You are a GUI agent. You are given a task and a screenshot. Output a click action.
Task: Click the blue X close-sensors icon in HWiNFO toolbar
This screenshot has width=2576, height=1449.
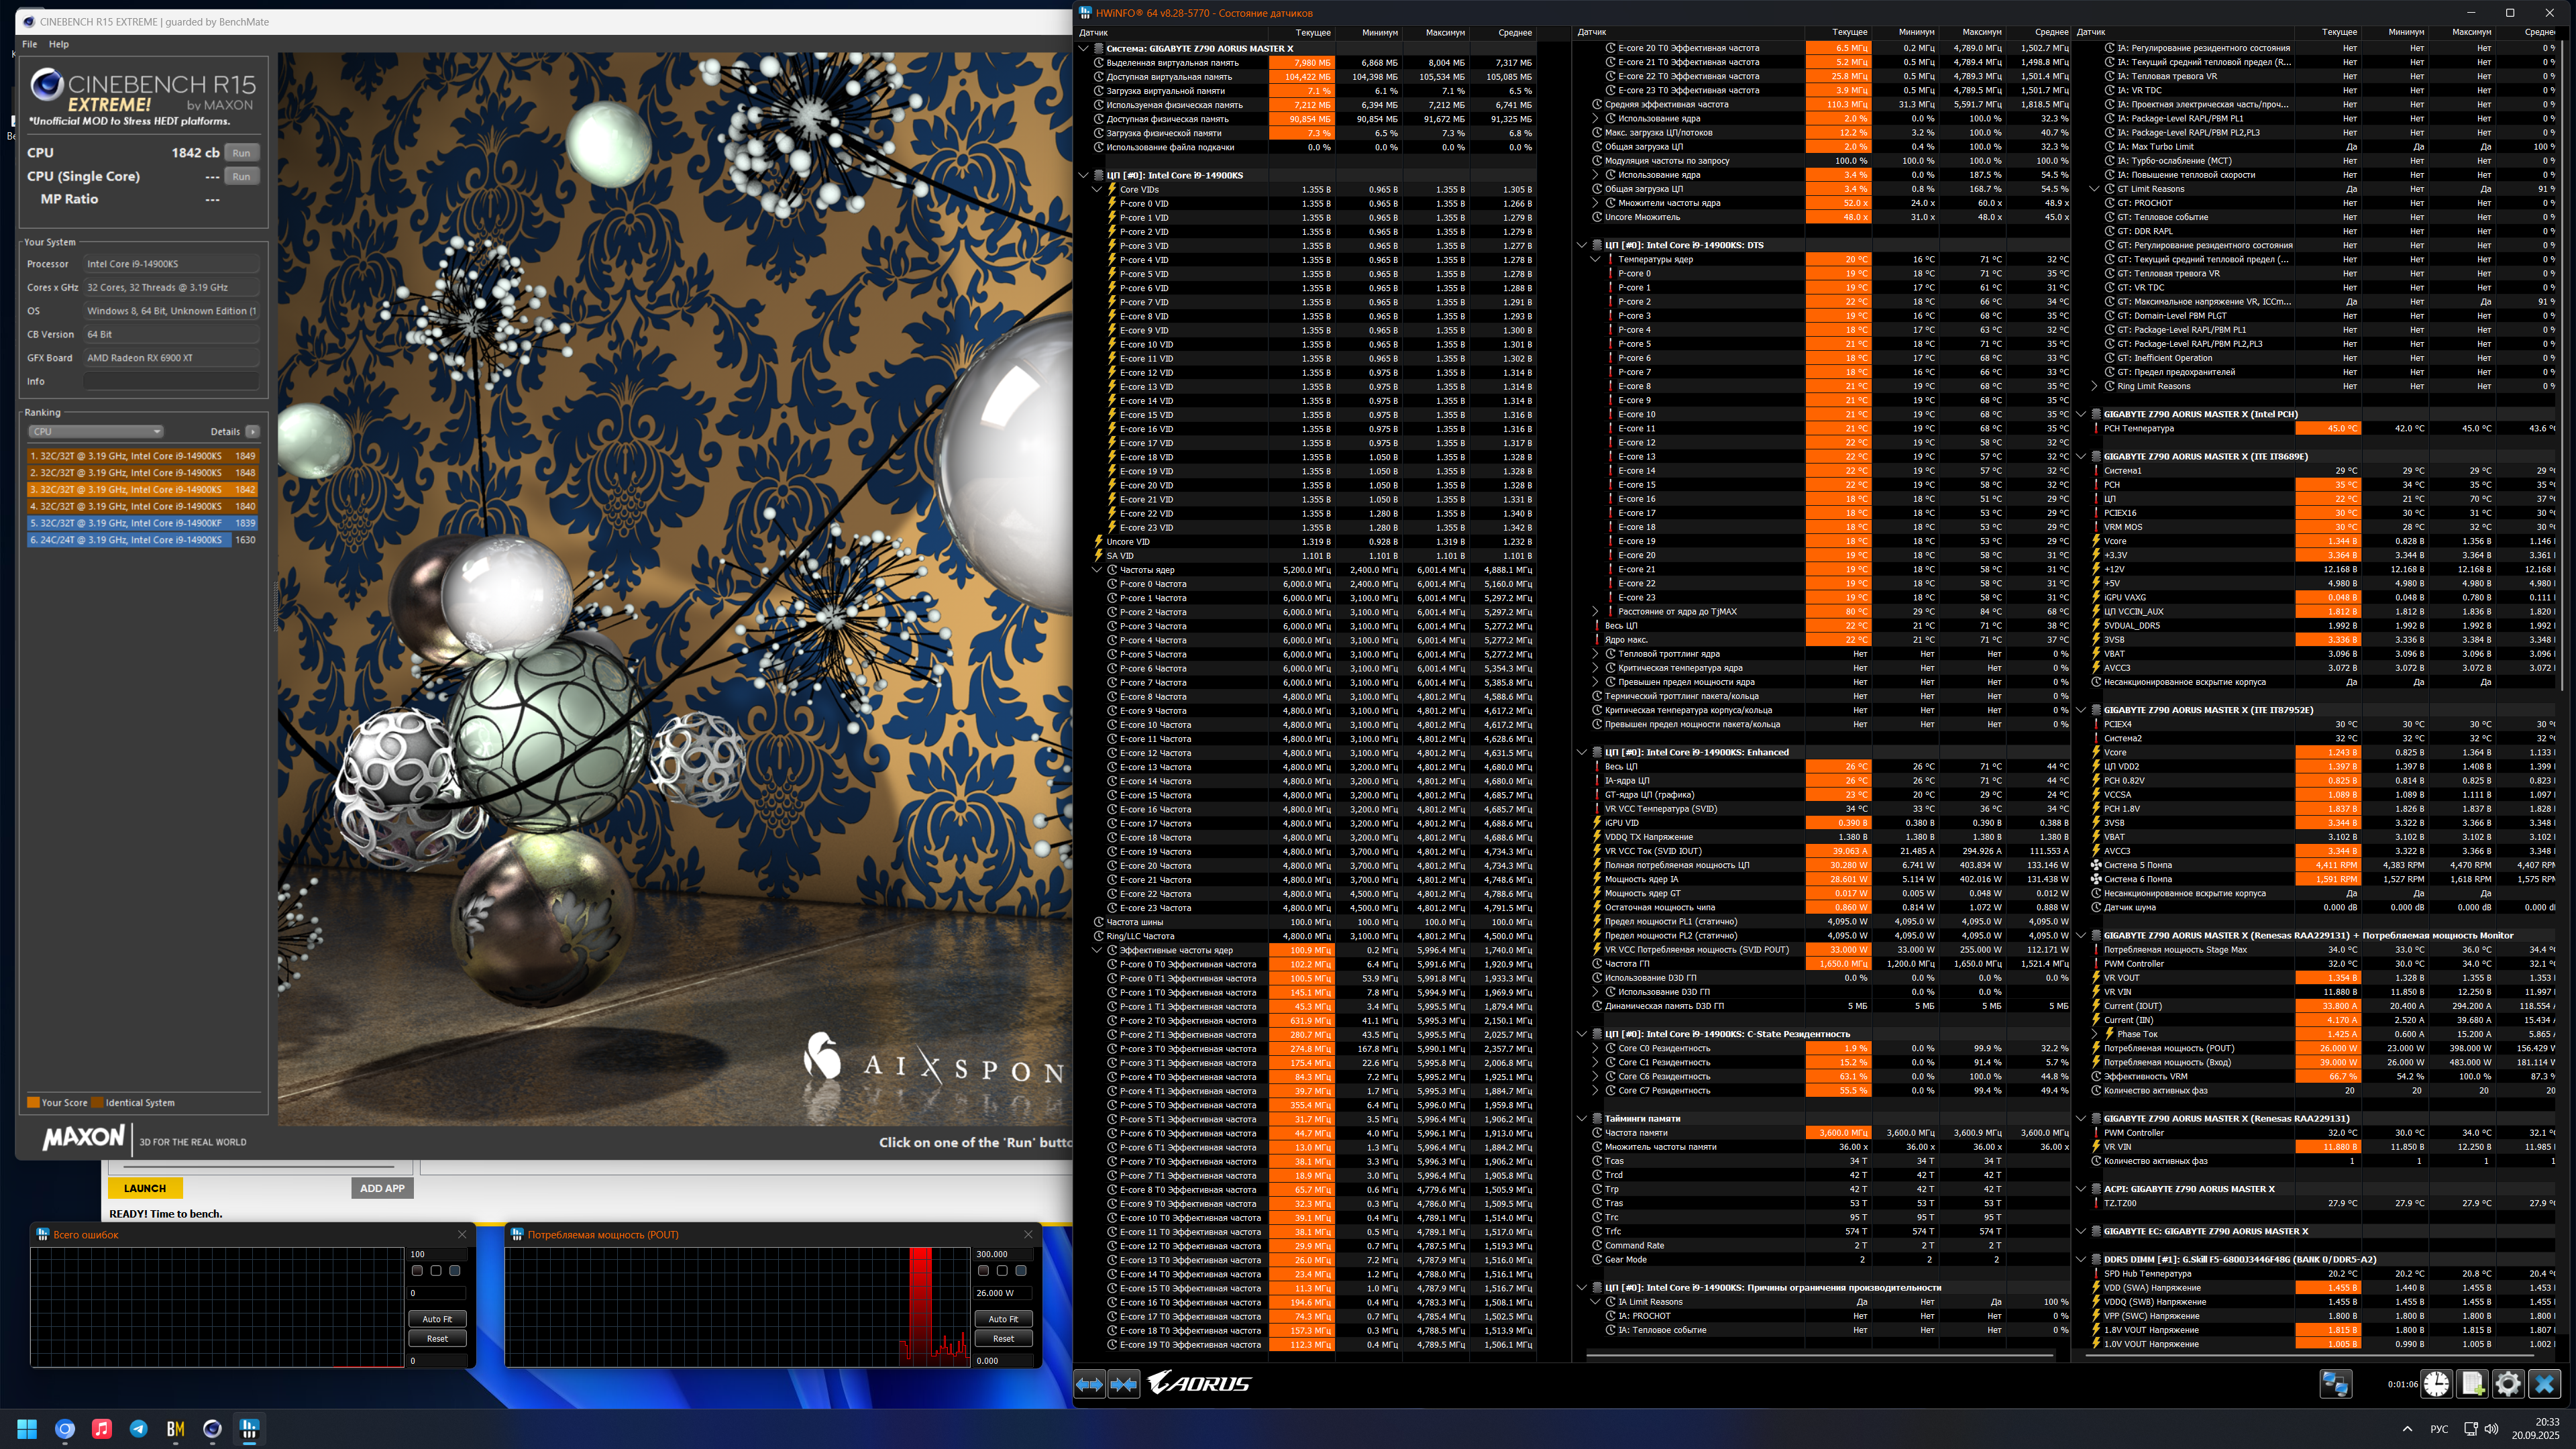[2544, 1384]
